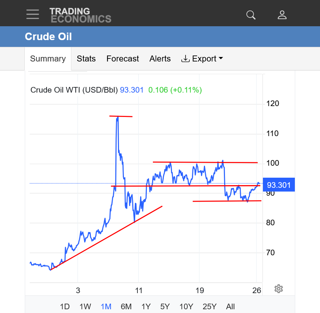Switch chart to 1Y range
Image resolution: width=320 pixels, height=313 pixels.
[146, 307]
